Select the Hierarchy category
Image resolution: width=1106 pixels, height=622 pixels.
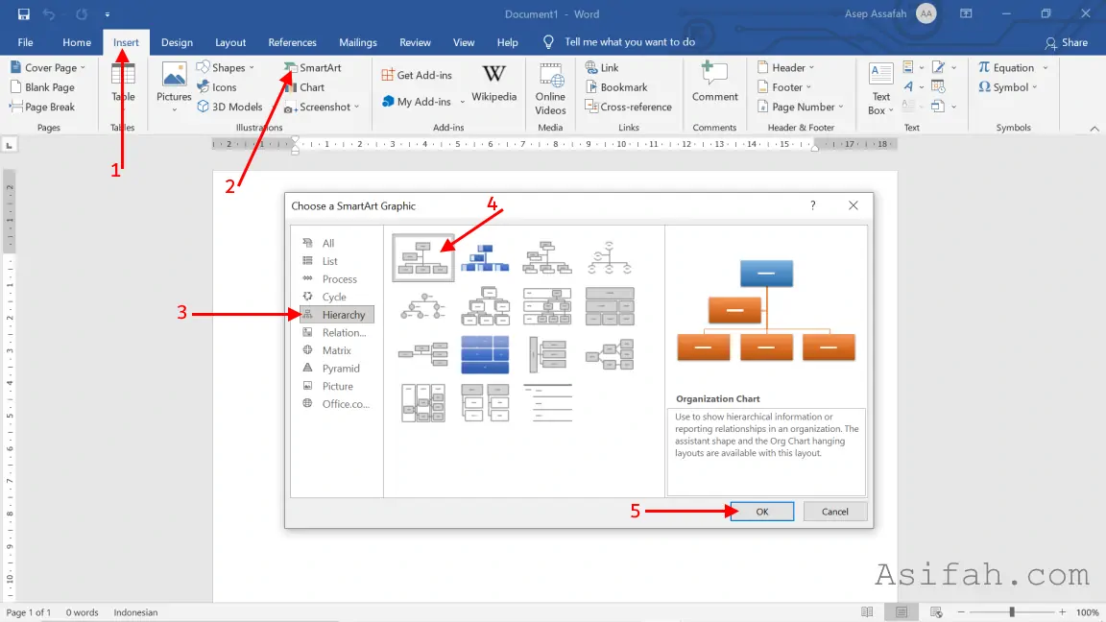click(336, 315)
